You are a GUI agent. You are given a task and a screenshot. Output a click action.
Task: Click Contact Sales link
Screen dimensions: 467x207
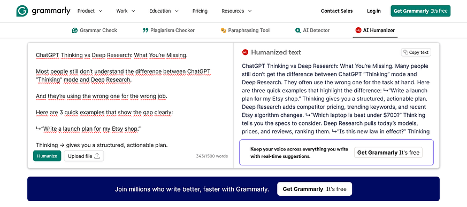pyautogui.click(x=336, y=11)
